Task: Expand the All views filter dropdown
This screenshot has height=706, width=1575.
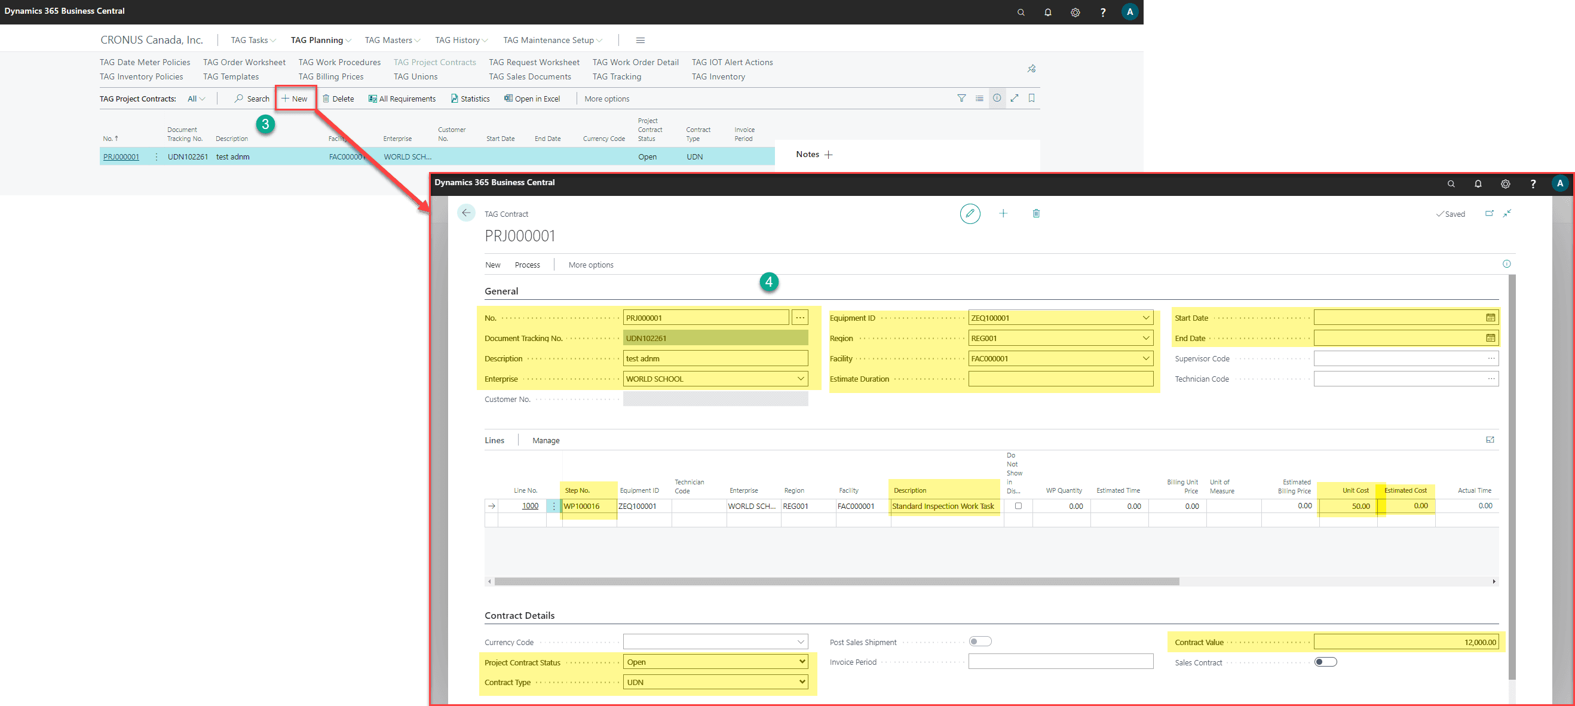Action: [x=195, y=99]
